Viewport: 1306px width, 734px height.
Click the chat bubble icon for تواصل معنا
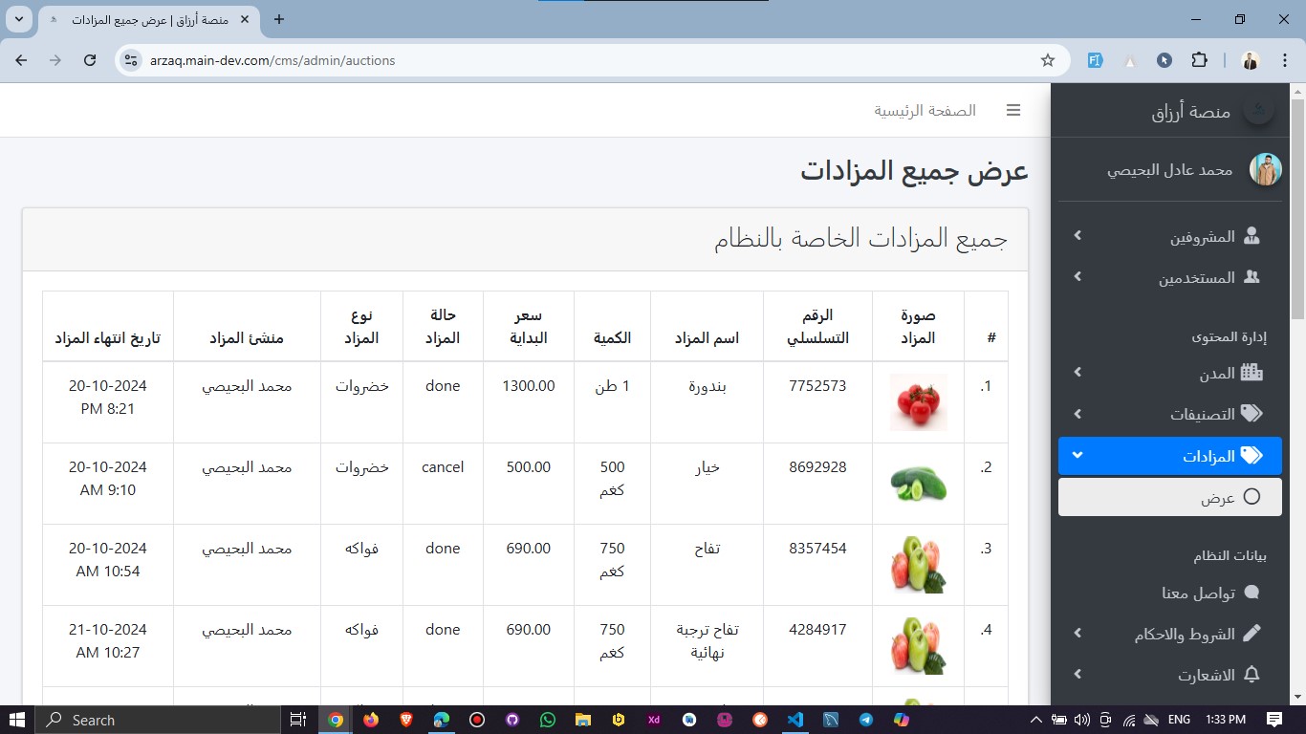[1251, 594]
